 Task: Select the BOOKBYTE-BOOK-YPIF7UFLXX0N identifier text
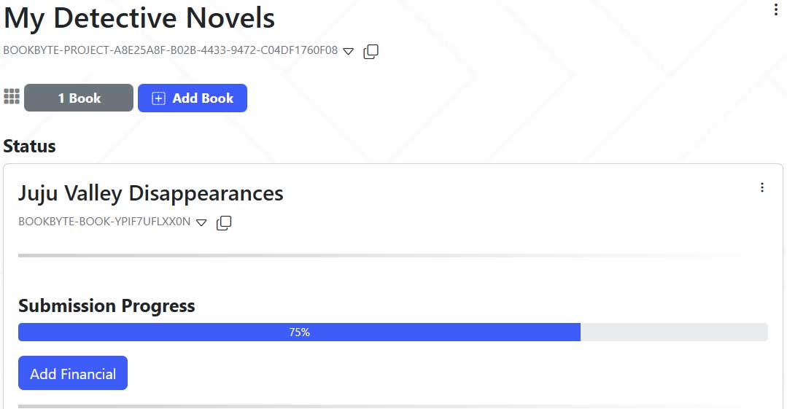pyautogui.click(x=104, y=222)
